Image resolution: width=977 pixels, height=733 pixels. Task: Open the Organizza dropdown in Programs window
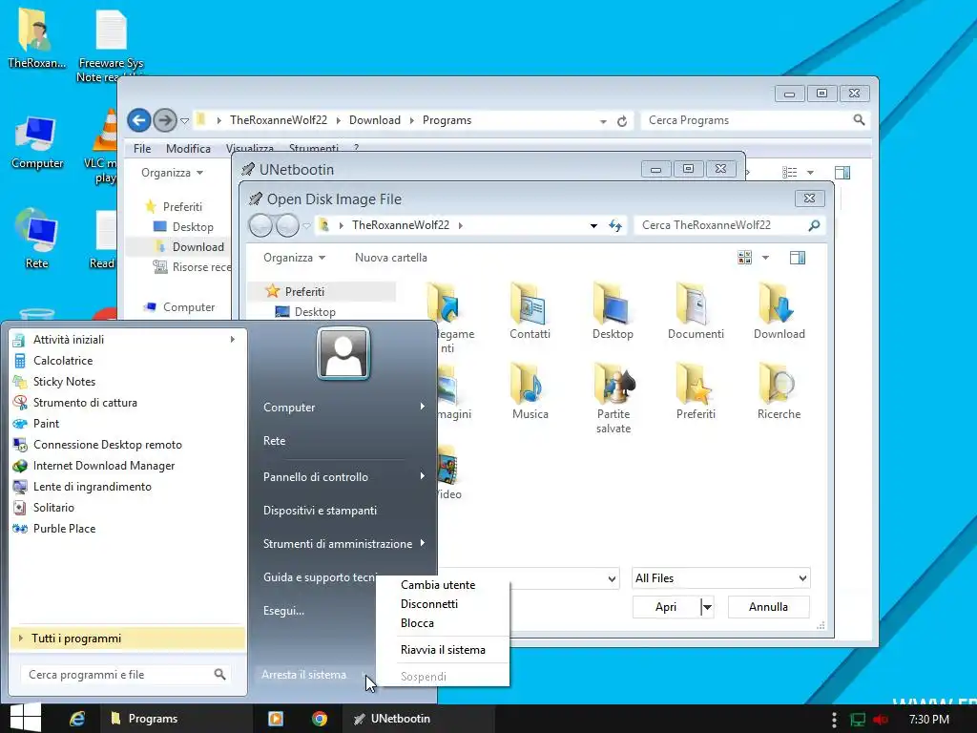[172, 173]
